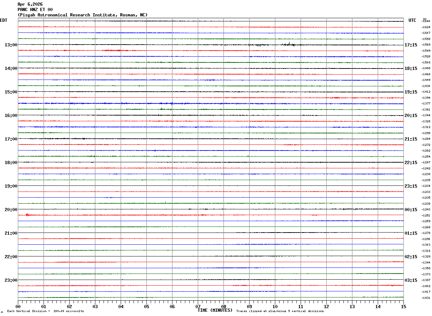Click the 17:00 EDT time label
Screen dimensions: 432x316
point(11,139)
